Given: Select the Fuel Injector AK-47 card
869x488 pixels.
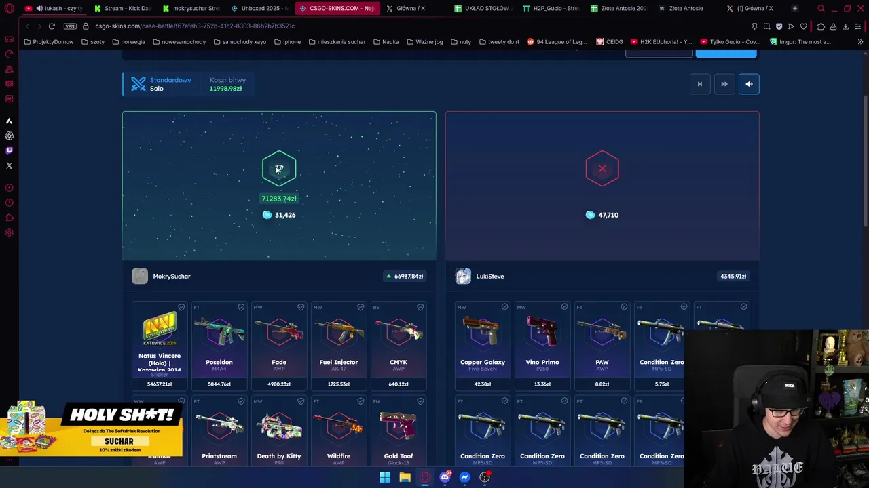Looking at the screenshot, I should (x=339, y=346).
